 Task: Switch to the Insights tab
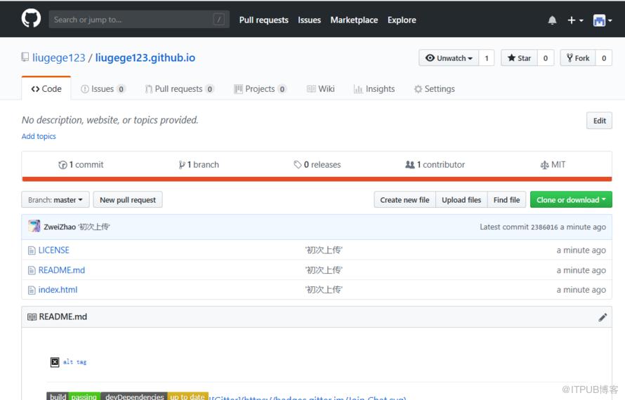pyautogui.click(x=374, y=89)
